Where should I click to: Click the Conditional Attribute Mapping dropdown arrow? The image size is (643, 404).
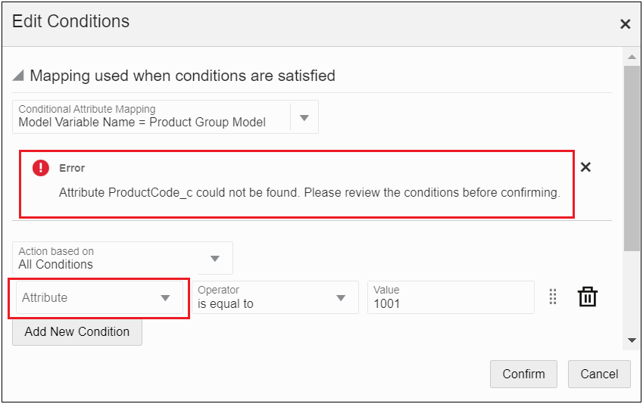304,117
